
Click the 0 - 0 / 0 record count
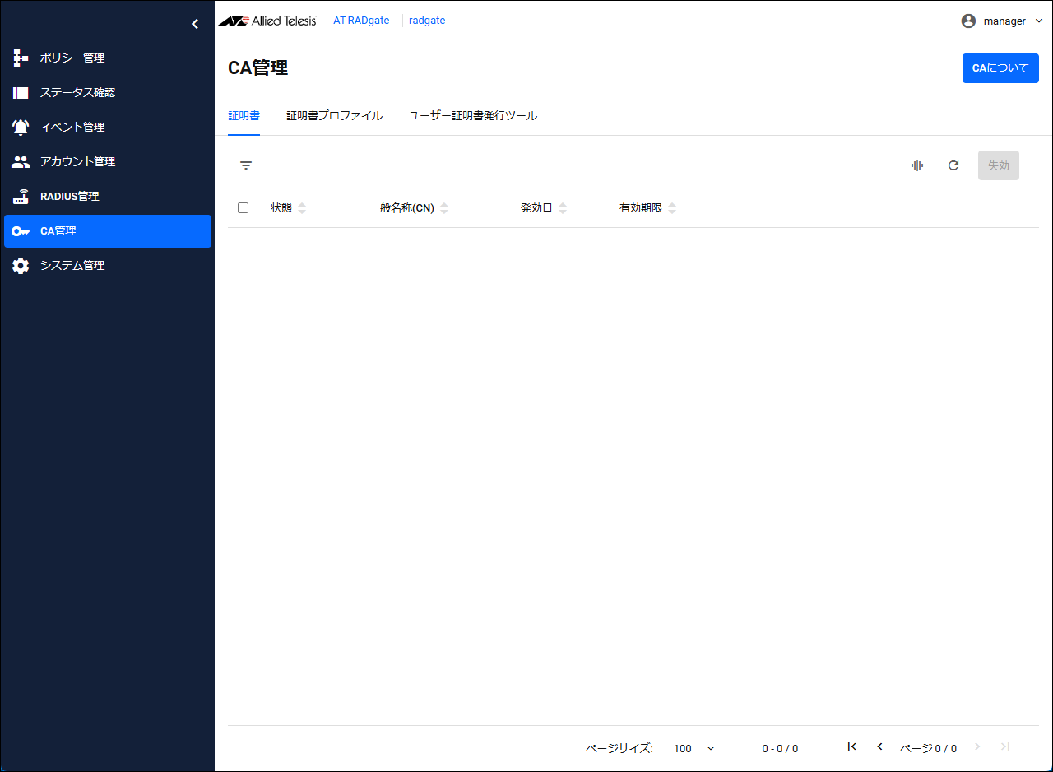(780, 748)
